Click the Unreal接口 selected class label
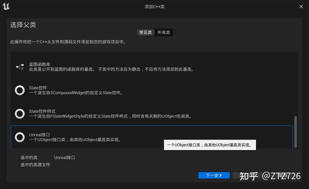This screenshot has height=189, width=309. pos(64,157)
